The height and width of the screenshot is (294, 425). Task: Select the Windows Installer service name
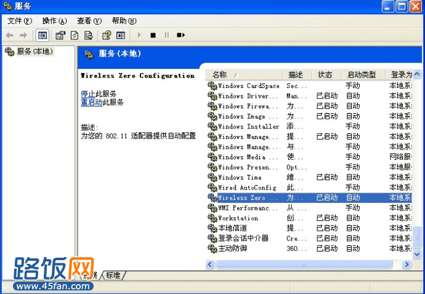coord(249,127)
